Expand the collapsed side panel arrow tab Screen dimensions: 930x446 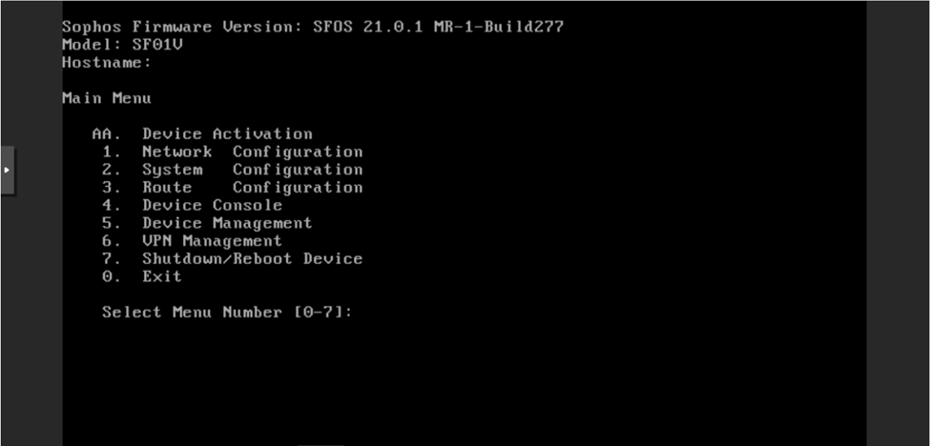pos(7,170)
